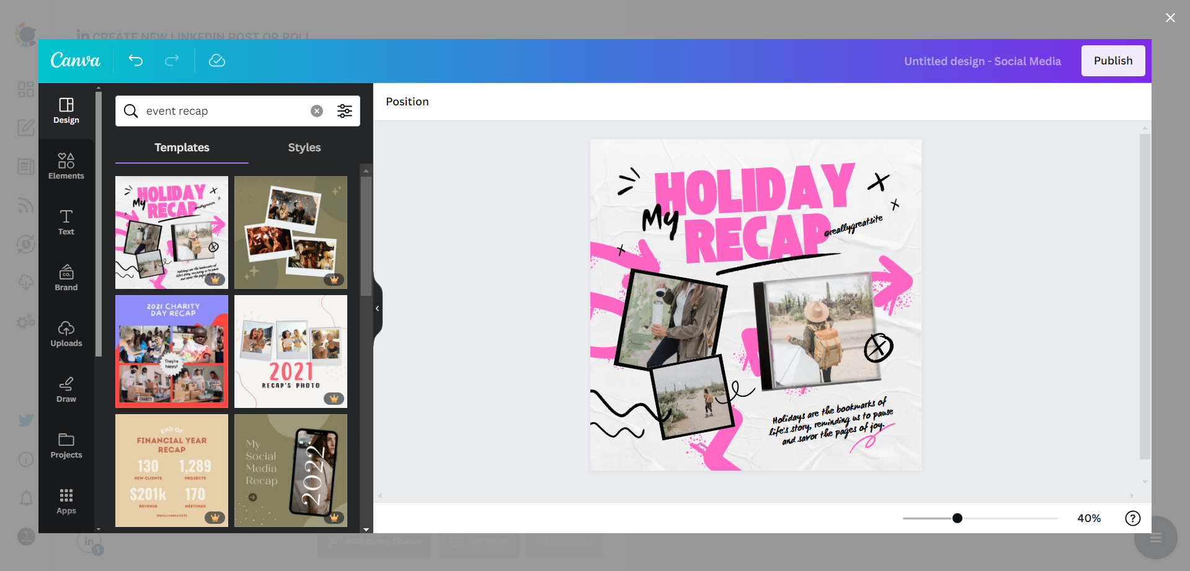Switch to the Styles tab
This screenshot has height=571, width=1190.
point(304,147)
